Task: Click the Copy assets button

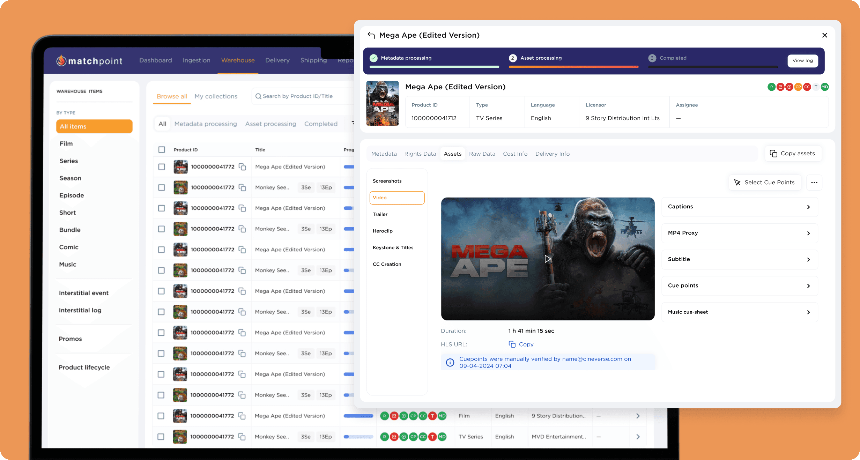Action: (x=793, y=154)
